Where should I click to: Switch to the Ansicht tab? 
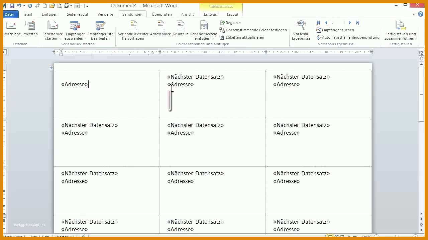coord(188,14)
